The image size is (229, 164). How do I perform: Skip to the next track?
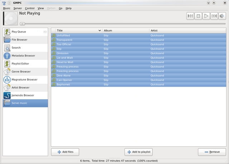(214, 16)
